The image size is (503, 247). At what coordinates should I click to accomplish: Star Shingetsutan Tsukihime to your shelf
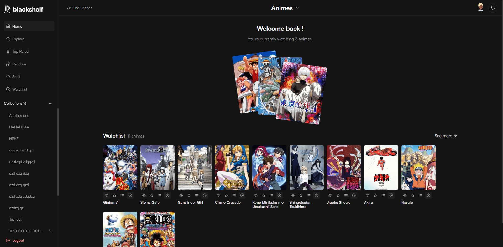click(x=301, y=195)
